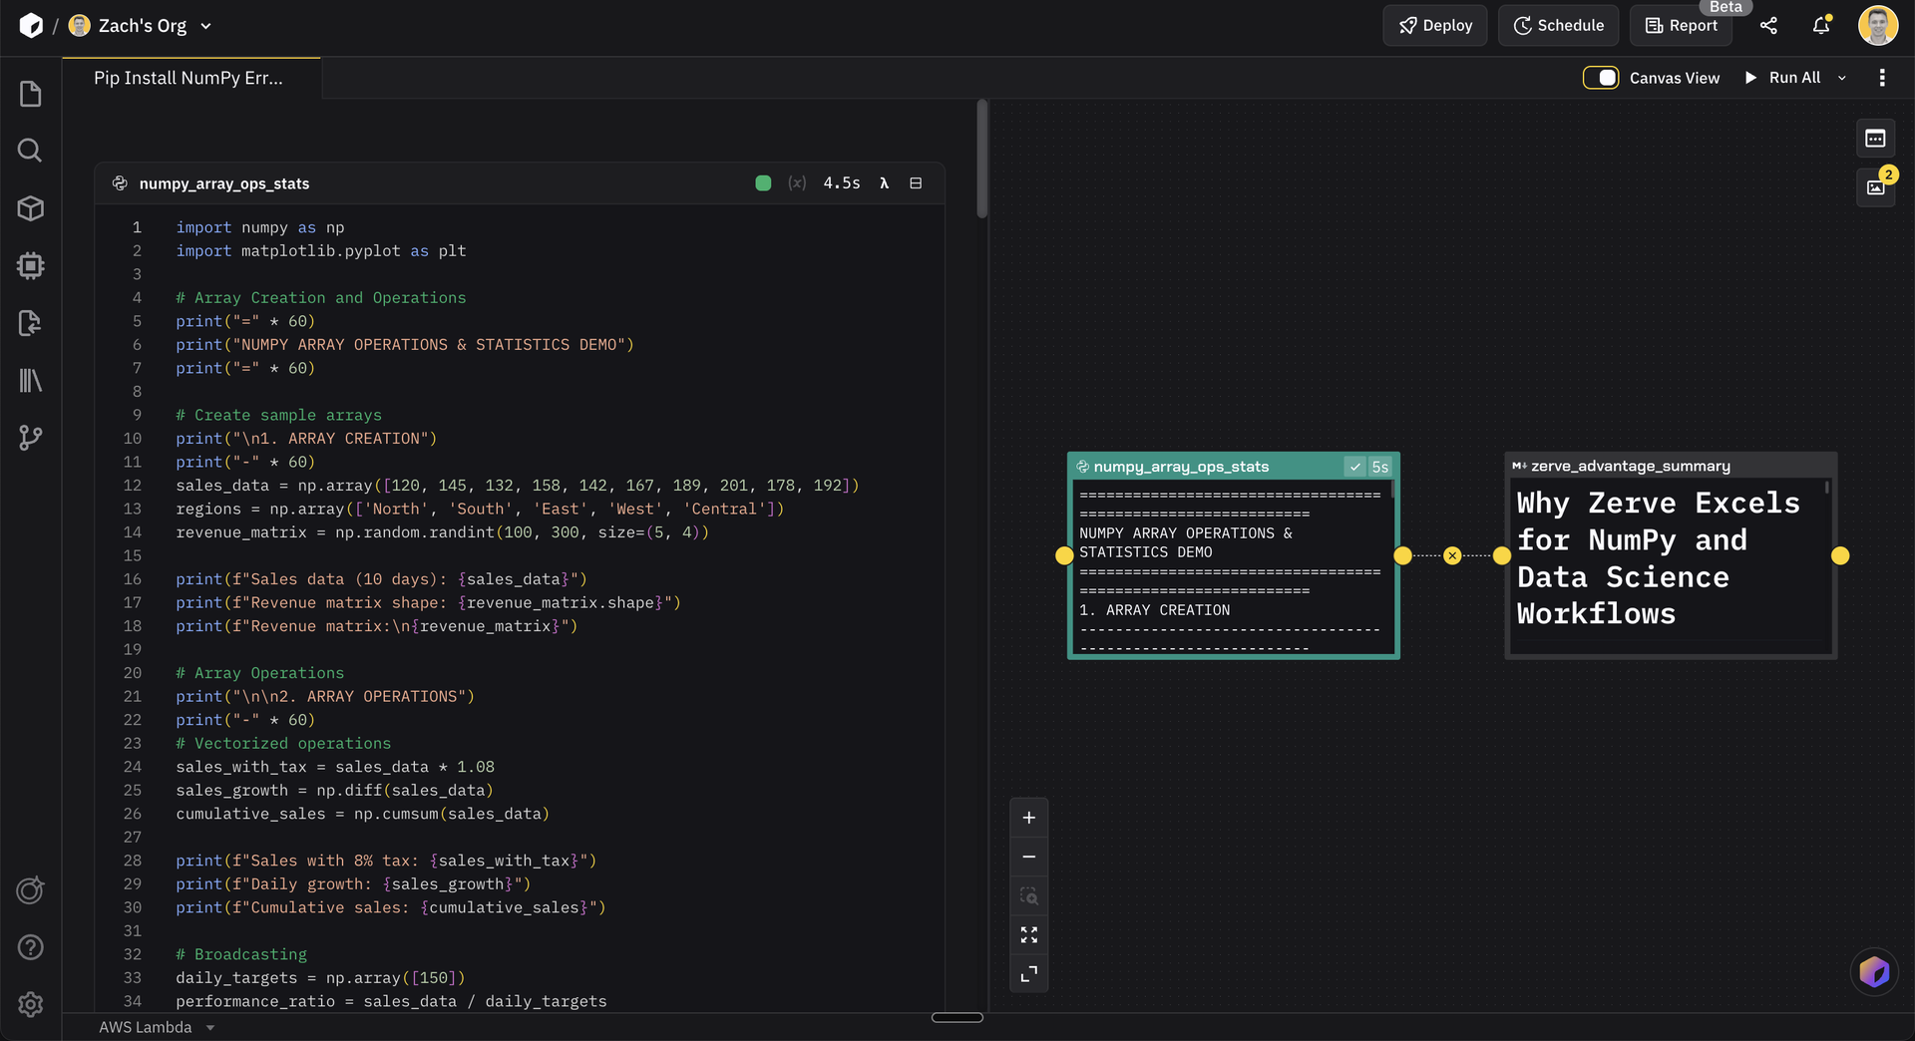Click the share icon in top bar

click(x=1768, y=26)
